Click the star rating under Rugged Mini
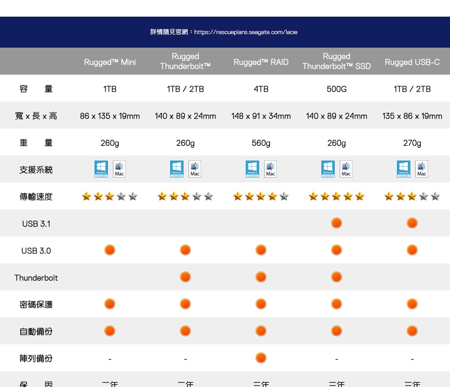This screenshot has width=450, height=387. (x=110, y=196)
